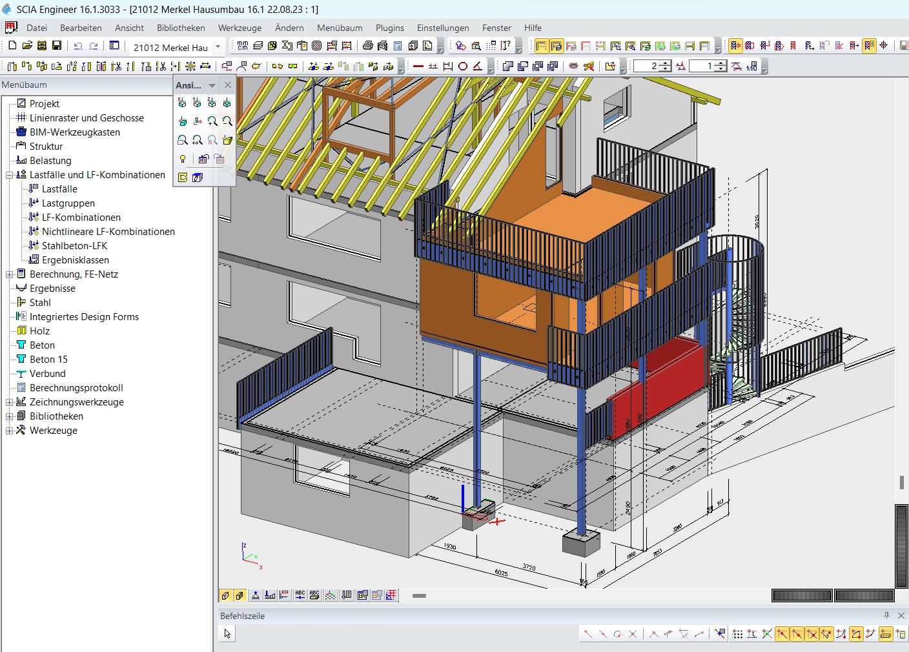
Task: Open the Werkzeuge menu in the menu bar
Action: point(240,28)
